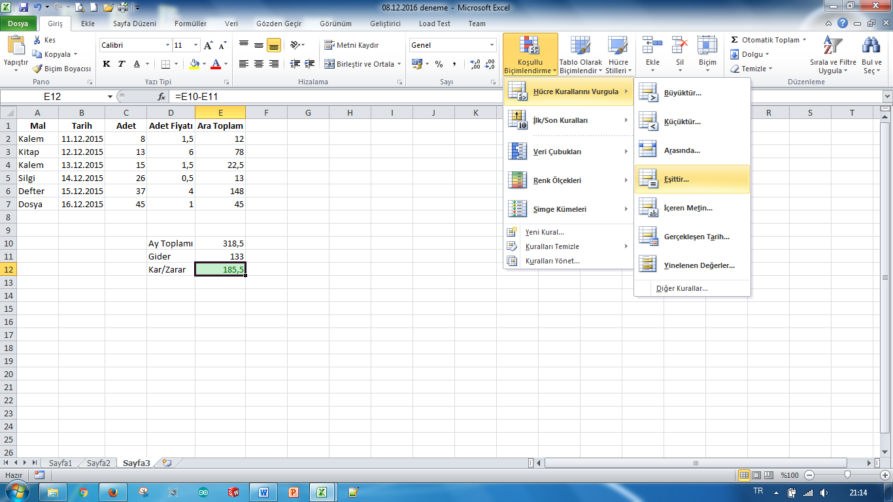The image size is (893, 502).
Task: Click the percent style icon
Action: click(439, 64)
